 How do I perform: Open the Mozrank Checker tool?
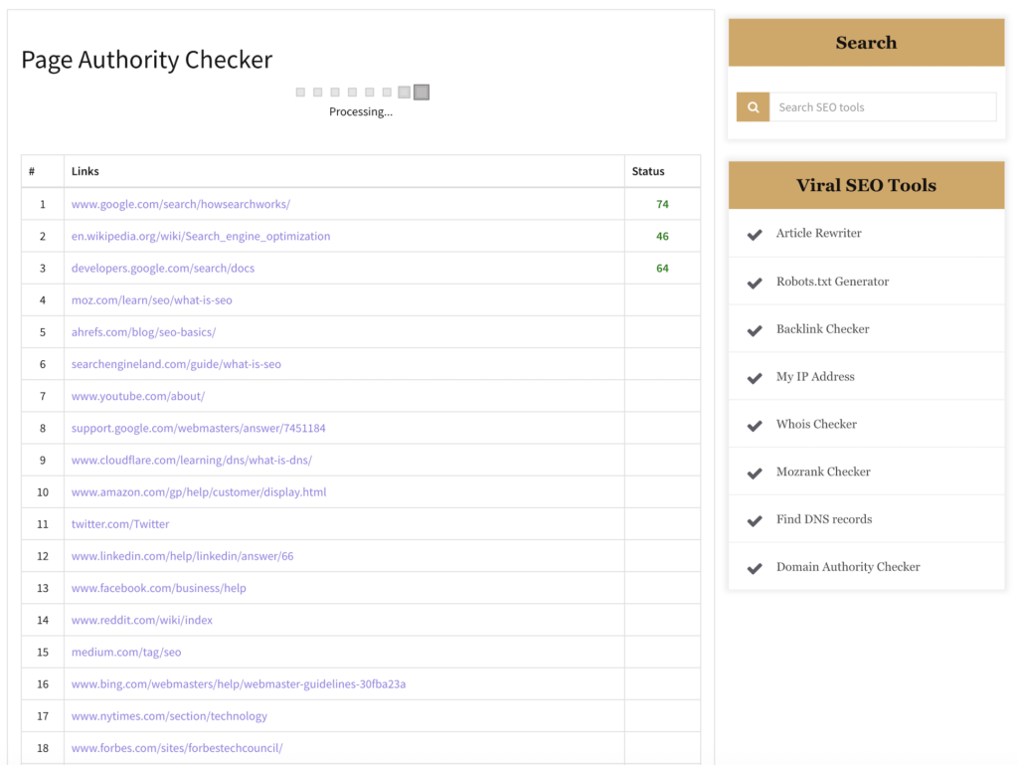pyautogui.click(x=824, y=471)
